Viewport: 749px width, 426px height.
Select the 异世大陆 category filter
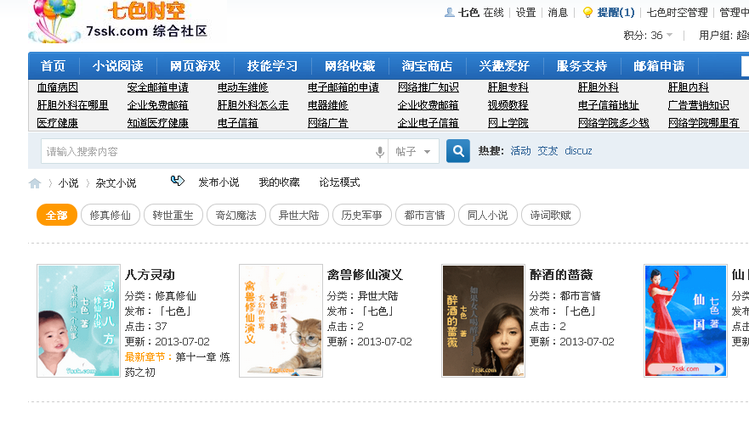(299, 216)
